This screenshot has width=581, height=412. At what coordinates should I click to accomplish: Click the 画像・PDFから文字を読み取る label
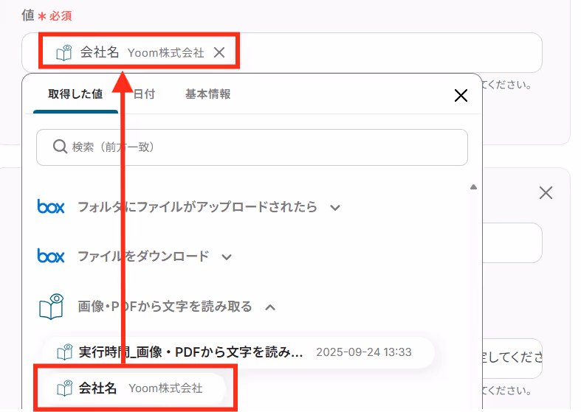coord(165,307)
